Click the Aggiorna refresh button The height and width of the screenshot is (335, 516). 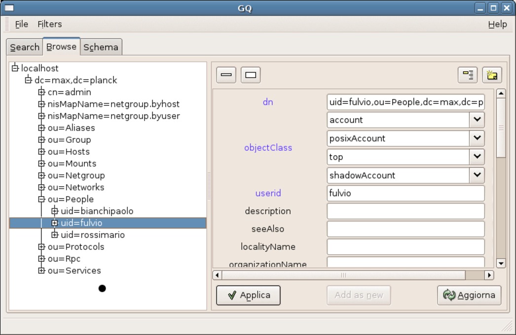(469, 295)
